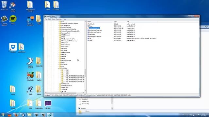209x117 pixels.
Task: Open the File menu in Registry Editor
Action: point(46,19)
